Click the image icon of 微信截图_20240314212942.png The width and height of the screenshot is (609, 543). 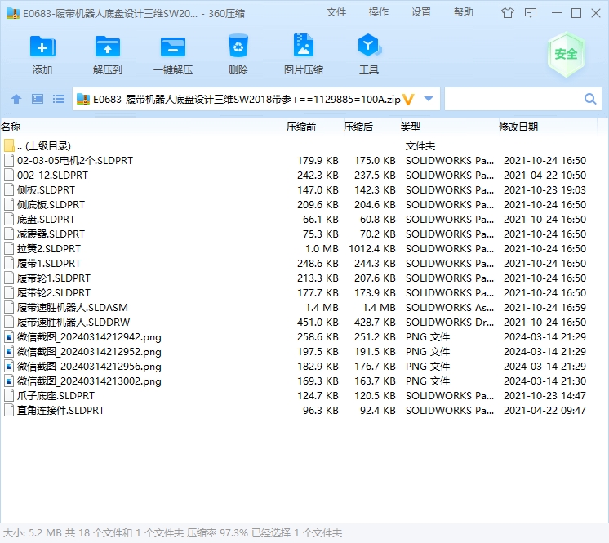pyautogui.click(x=9, y=336)
